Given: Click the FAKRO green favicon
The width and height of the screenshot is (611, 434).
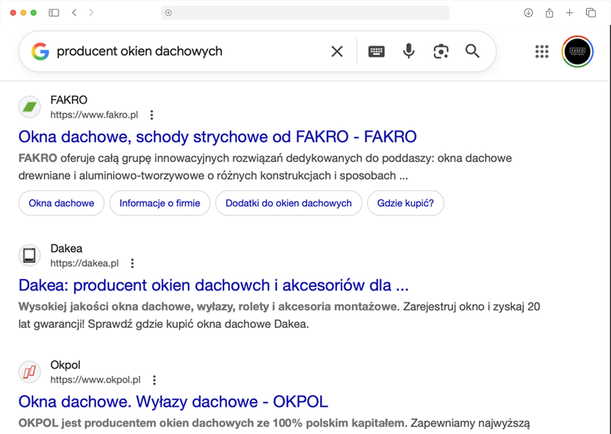Looking at the screenshot, I should tap(30, 107).
